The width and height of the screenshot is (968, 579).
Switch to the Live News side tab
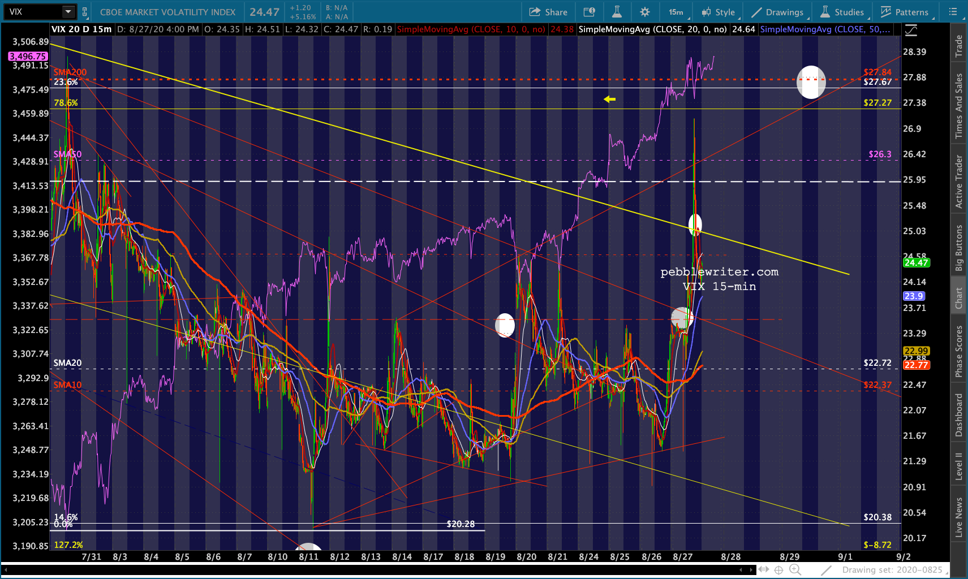958,517
